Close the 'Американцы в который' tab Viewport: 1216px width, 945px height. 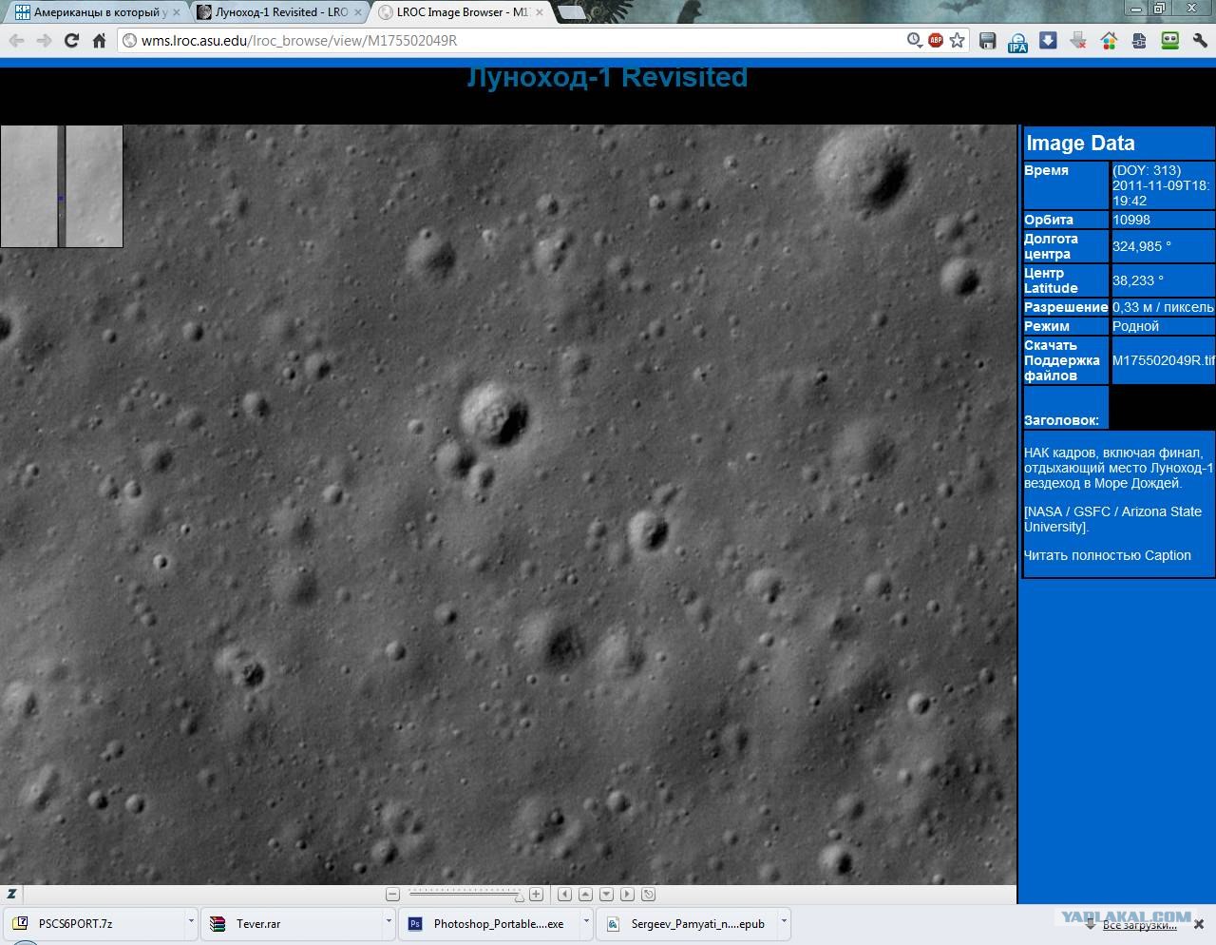[176, 12]
